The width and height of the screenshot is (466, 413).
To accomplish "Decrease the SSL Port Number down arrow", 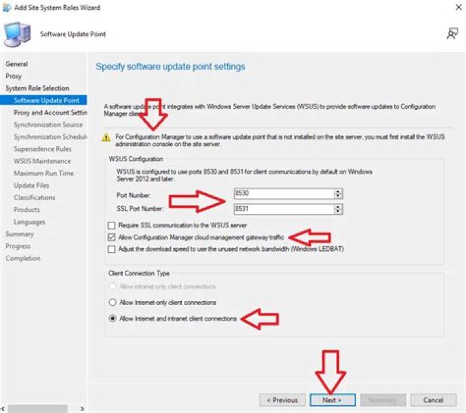I will pos(338,211).
